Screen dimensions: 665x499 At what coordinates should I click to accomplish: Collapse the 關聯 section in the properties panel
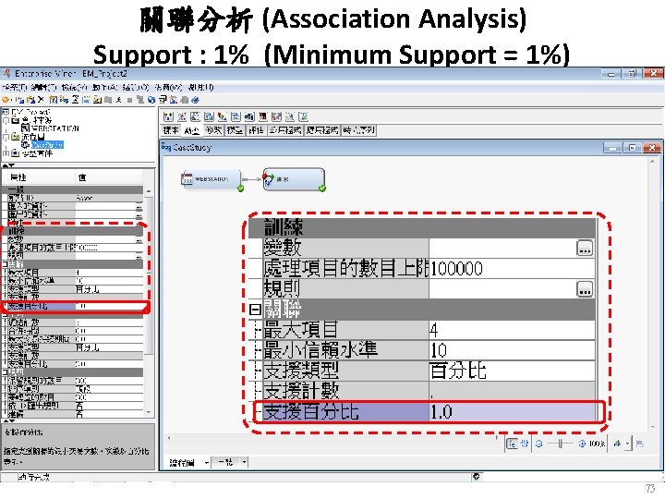tap(4, 264)
